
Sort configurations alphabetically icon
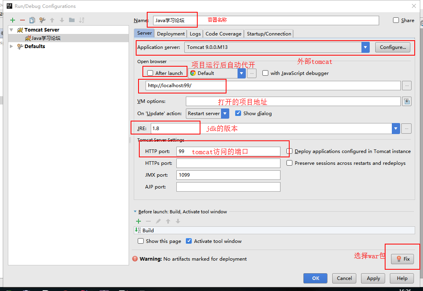coord(81,20)
